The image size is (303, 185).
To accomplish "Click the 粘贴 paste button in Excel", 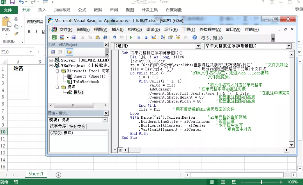I will pos(6,26).
